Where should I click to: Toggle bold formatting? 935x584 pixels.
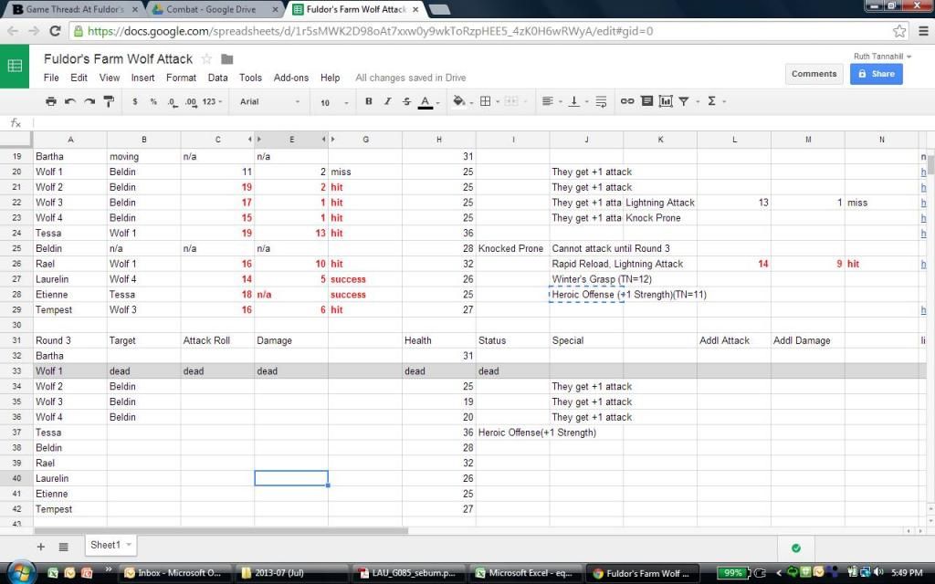pyautogui.click(x=369, y=101)
